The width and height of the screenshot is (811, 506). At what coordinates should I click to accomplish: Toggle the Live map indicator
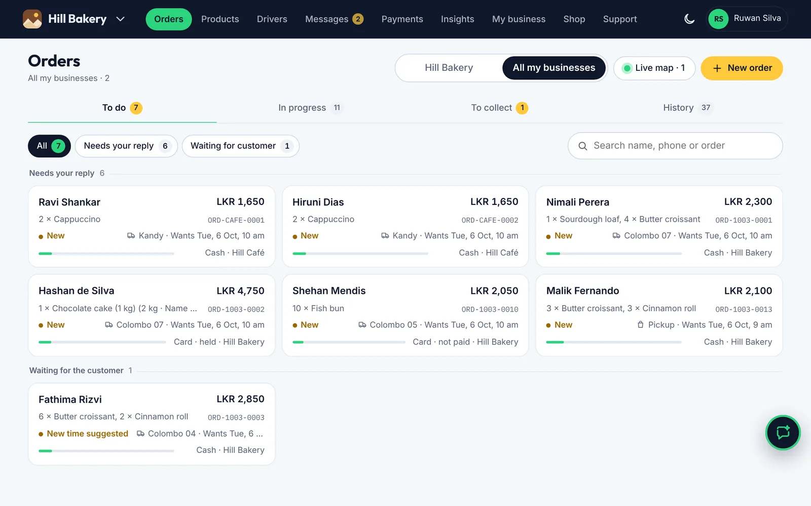(654, 68)
